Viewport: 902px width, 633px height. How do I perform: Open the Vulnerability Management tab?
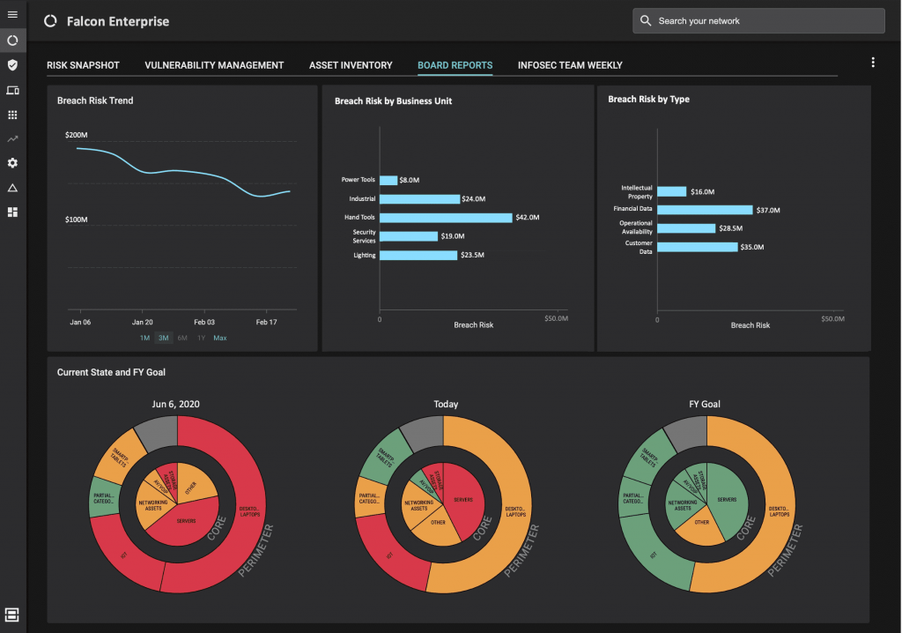pyautogui.click(x=214, y=65)
